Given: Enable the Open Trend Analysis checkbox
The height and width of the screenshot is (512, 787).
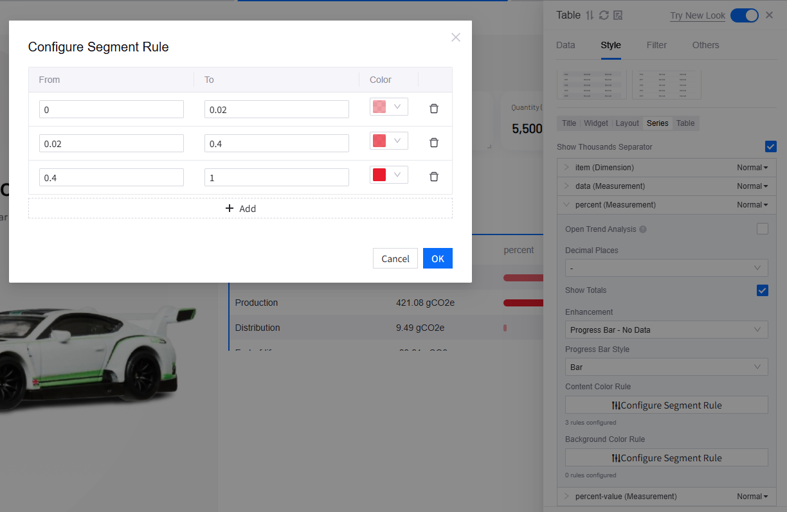Looking at the screenshot, I should click(x=762, y=229).
